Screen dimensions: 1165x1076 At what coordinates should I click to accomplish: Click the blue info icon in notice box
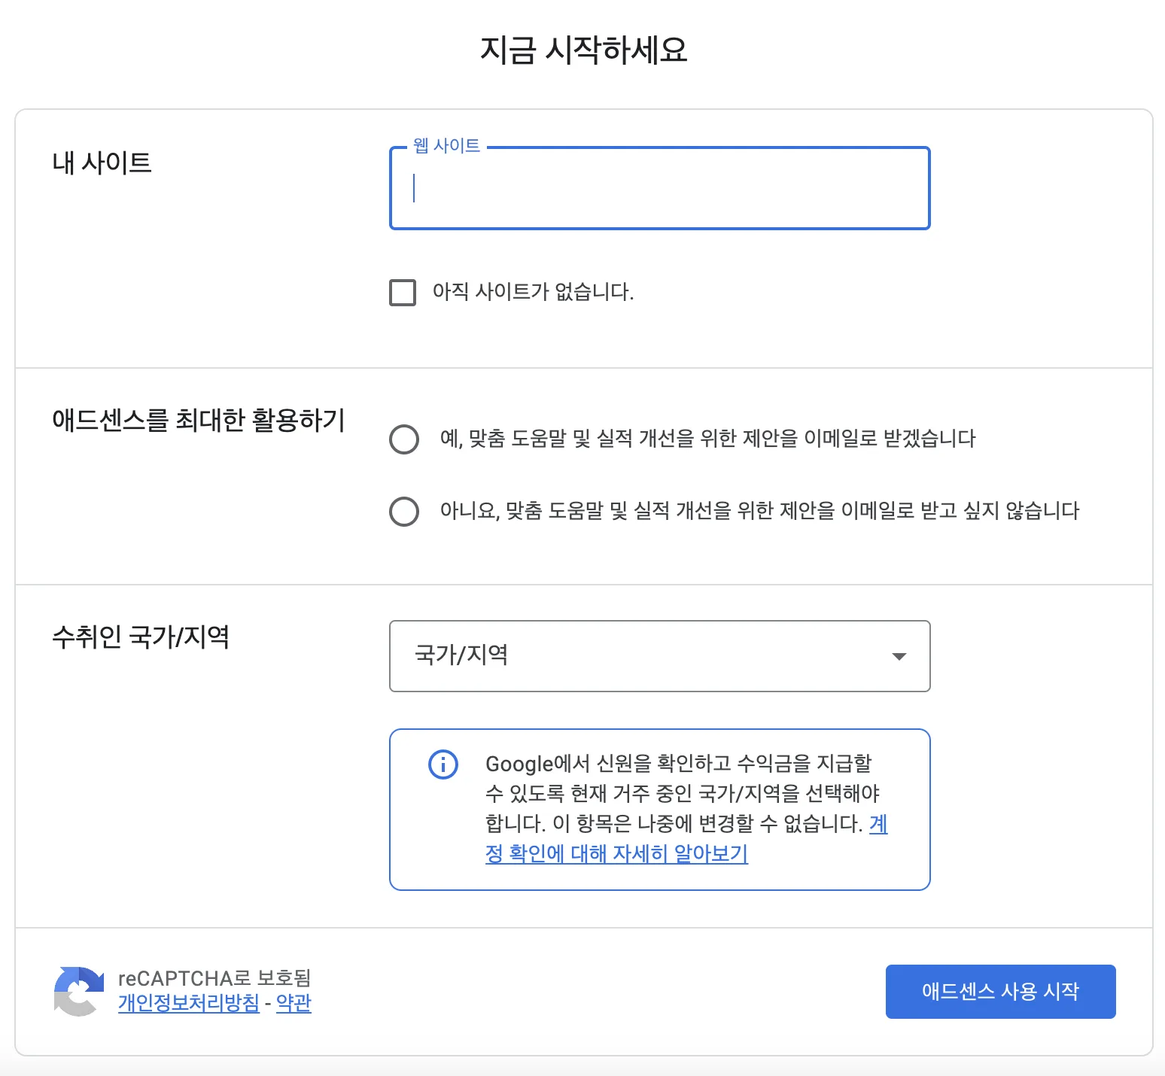(x=443, y=764)
